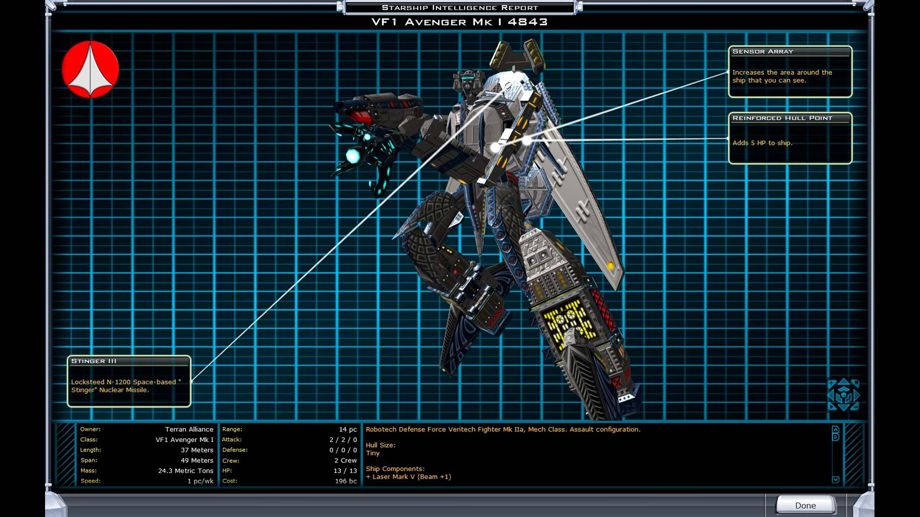
Task: Reset view using center cube icon
Action: pyautogui.click(x=843, y=395)
